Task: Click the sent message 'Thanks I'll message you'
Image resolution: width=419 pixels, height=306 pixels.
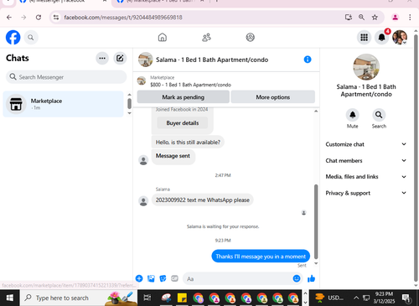Action: 261,257
